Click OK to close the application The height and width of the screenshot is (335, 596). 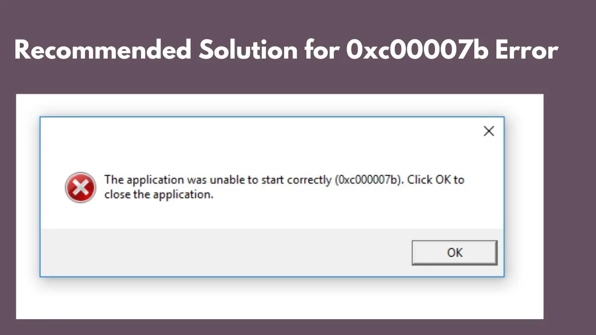point(453,252)
